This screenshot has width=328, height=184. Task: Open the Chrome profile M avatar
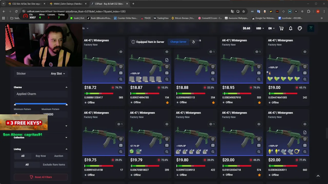click(318, 11)
